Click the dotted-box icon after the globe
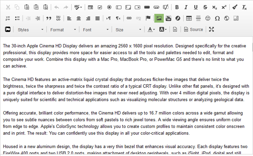 pyautogui.click(x=236, y=18)
